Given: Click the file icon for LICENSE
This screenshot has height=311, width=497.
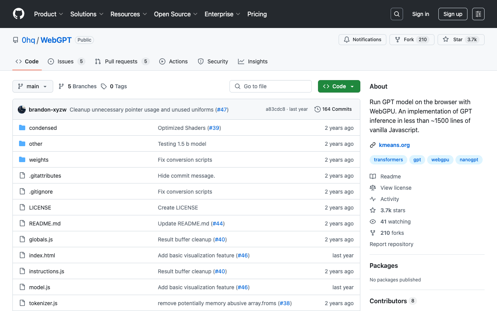Looking at the screenshot, I should [x=22, y=208].
